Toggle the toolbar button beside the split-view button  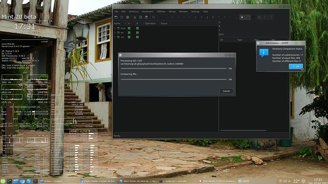click(x=248, y=17)
